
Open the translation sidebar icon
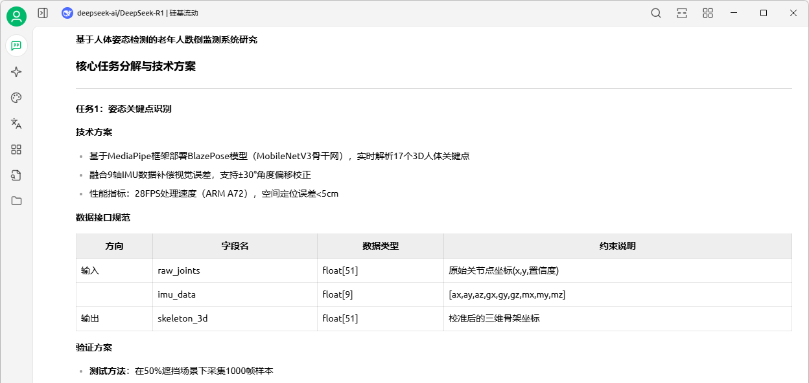coord(16,124)
